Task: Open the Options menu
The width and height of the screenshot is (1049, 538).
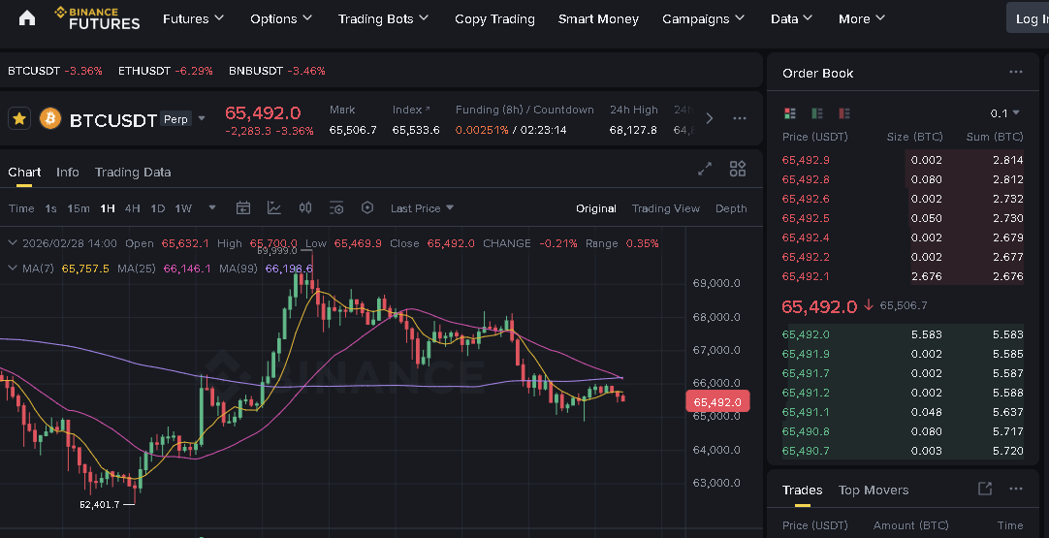Action: (281, 18)
